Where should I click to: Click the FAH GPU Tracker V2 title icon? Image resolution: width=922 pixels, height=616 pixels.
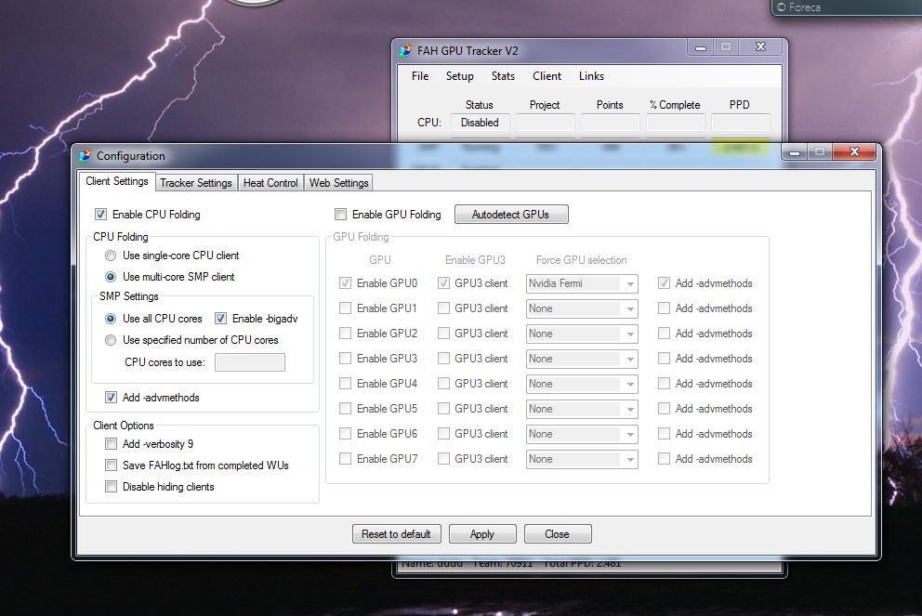pyautogui.click(x=405, y=51)
